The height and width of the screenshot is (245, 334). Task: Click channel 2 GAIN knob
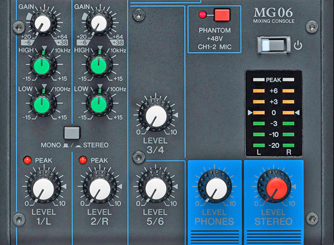coord(99,23)
